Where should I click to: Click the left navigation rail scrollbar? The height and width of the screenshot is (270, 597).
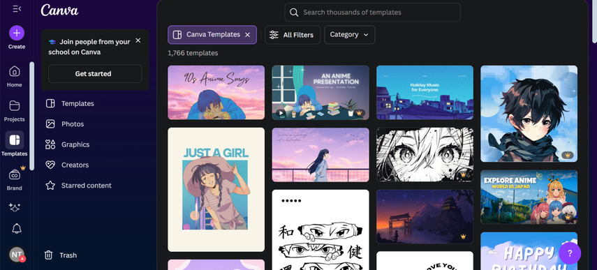point(32,116)
